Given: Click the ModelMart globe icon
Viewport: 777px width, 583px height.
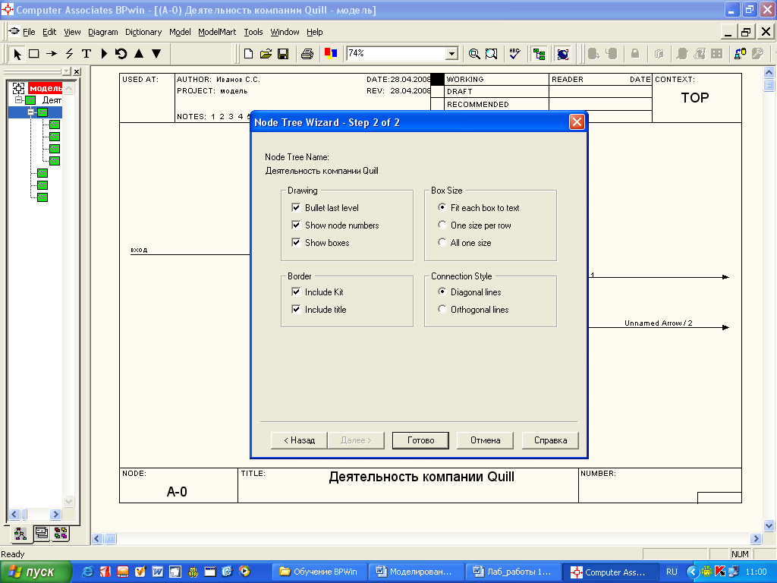Looking at the screenshot, I should pyautogui.click(x=563, y=54).
